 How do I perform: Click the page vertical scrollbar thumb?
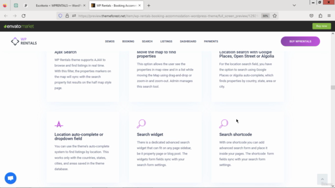[333, 87]
